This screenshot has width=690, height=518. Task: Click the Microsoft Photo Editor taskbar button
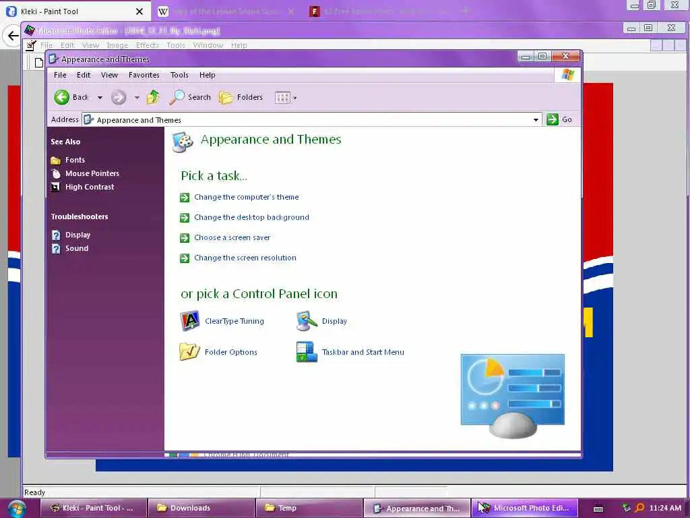[524, 509]
